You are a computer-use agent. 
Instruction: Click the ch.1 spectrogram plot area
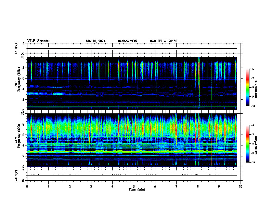[132, 83]
